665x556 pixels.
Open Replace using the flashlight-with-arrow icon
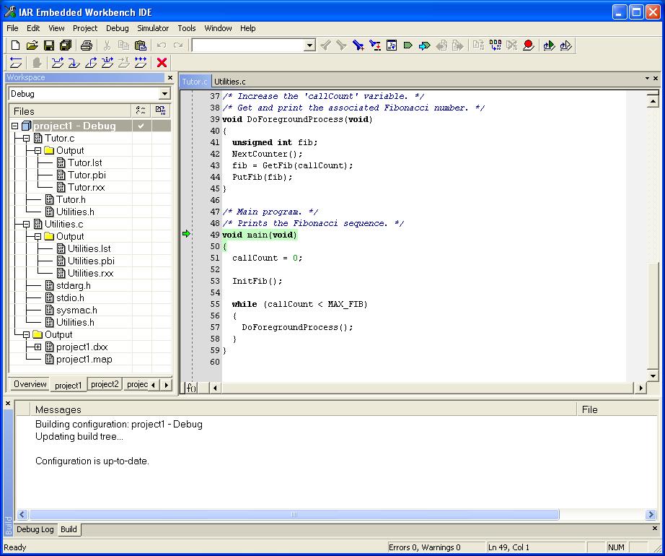point(375,45)
